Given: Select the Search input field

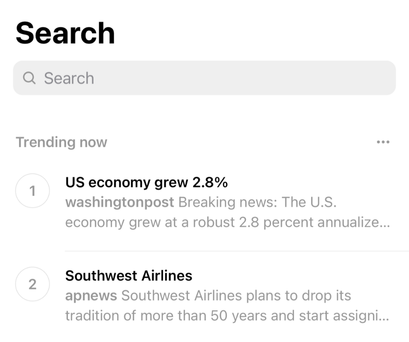Looking at the screenshot, I should [x=204, y=78].
